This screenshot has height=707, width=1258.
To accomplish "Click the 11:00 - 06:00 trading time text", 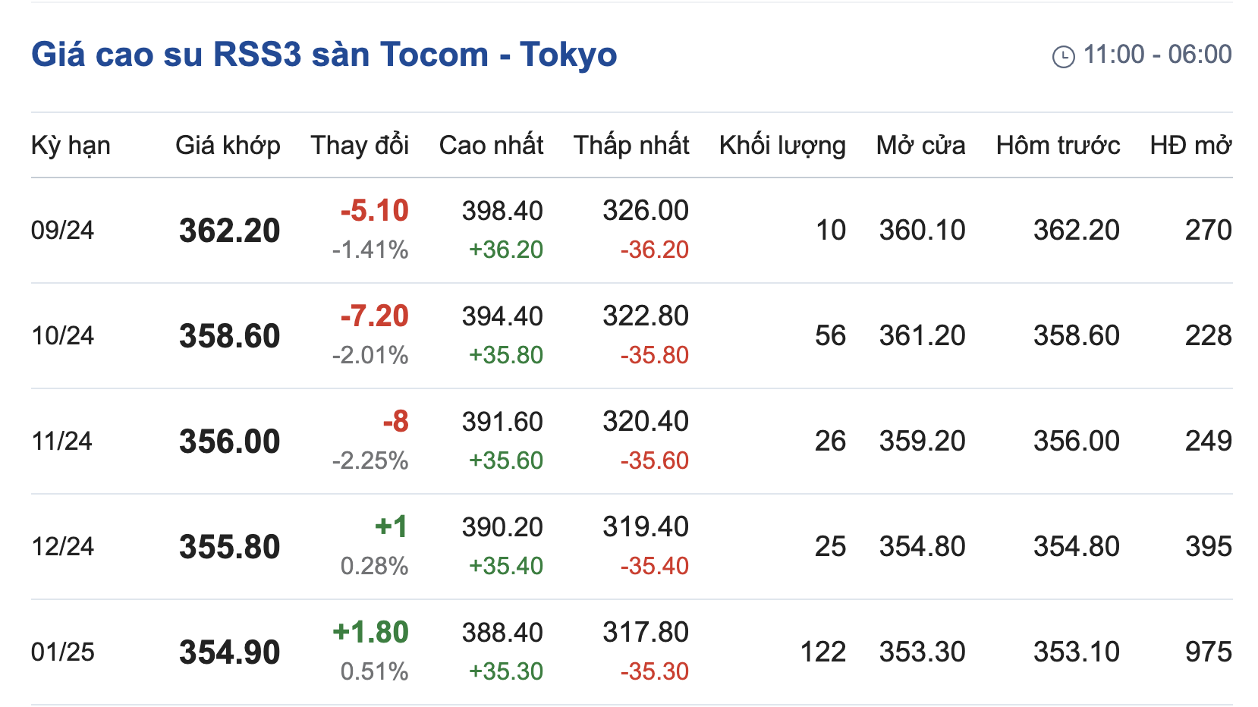I will point(1157,55).
